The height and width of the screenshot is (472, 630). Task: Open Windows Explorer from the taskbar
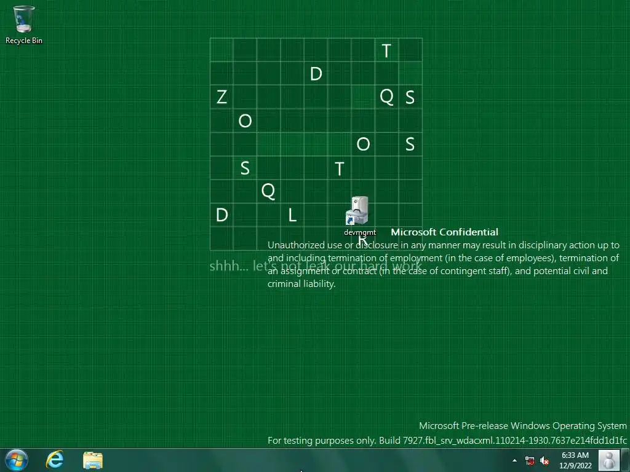(x=93, y=460)
